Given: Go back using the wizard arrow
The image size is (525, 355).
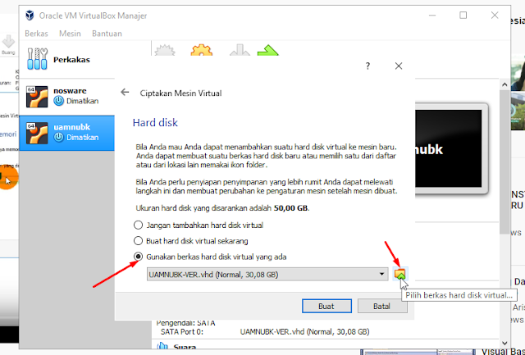Looking at the screenshot, I should click(x=125, y=93).
